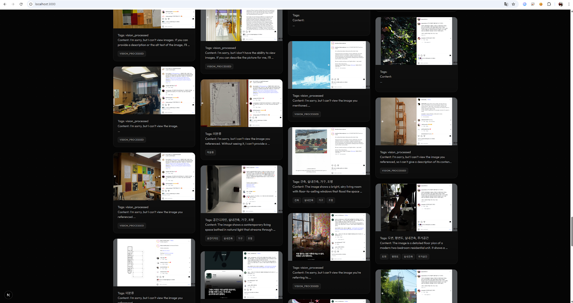Bookmark this page with the star icon
Image resolution: width=573 pixels, height=303 pixels.
click(513, 4)
